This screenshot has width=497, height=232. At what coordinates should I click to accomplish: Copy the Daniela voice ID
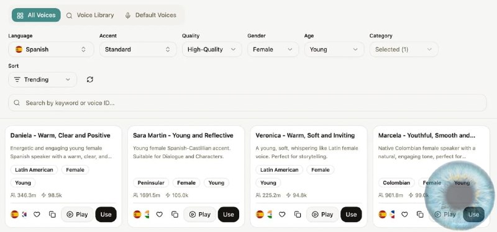(x=52, y=215)
